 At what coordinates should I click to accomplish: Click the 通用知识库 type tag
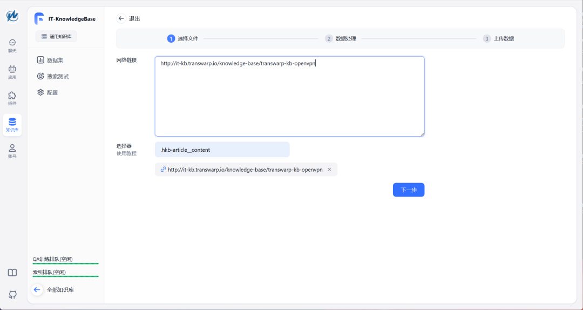click(56, 37)
